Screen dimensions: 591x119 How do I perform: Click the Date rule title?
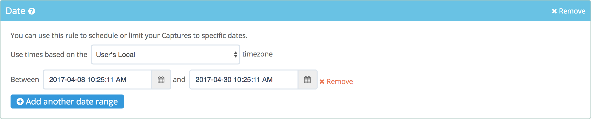pyautogui.click(x=16, y=11)
